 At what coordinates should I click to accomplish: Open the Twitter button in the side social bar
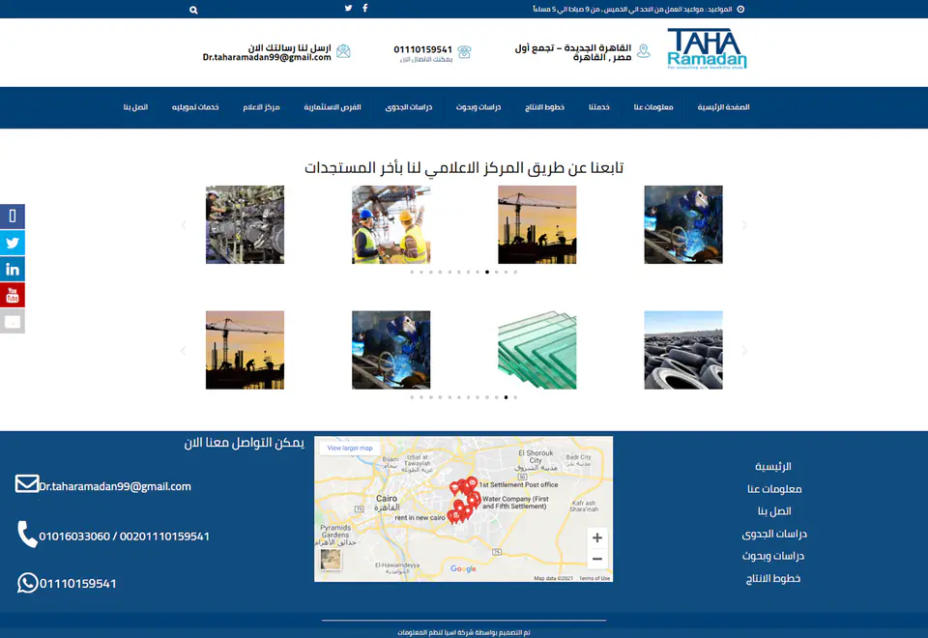[x=13, y=243]
